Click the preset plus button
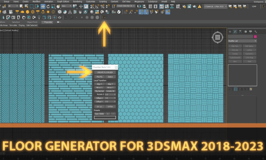266x160 pixels. pyautogui.click(x=108, y=114)
